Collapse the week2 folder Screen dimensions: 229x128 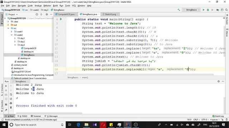coord(12,35)
